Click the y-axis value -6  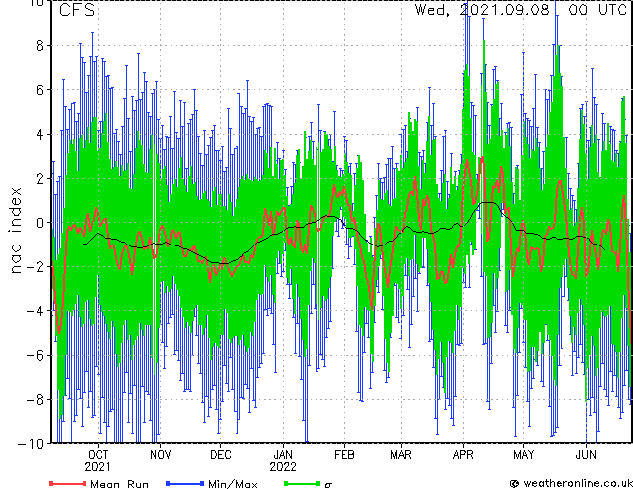pyautogui.click(x=35, y=355)
